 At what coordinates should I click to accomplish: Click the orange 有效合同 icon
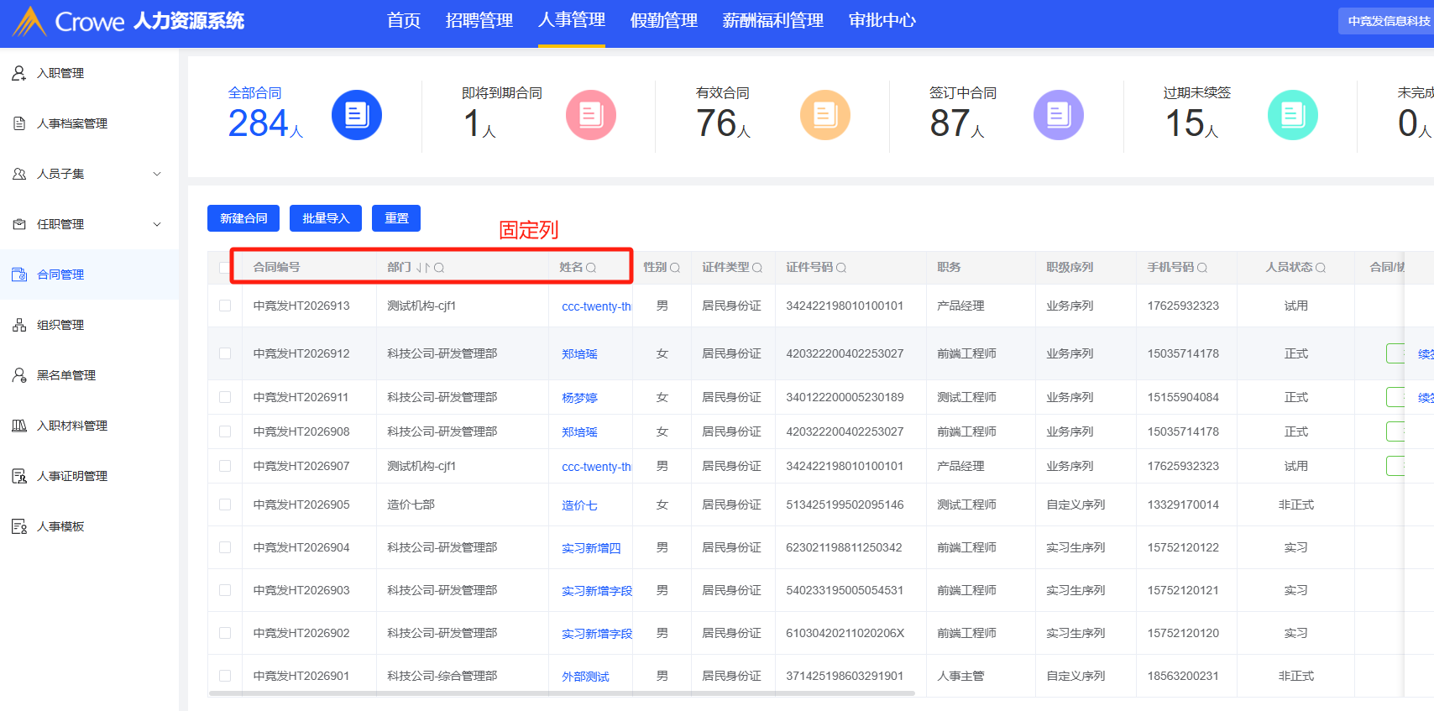(824, 115)
